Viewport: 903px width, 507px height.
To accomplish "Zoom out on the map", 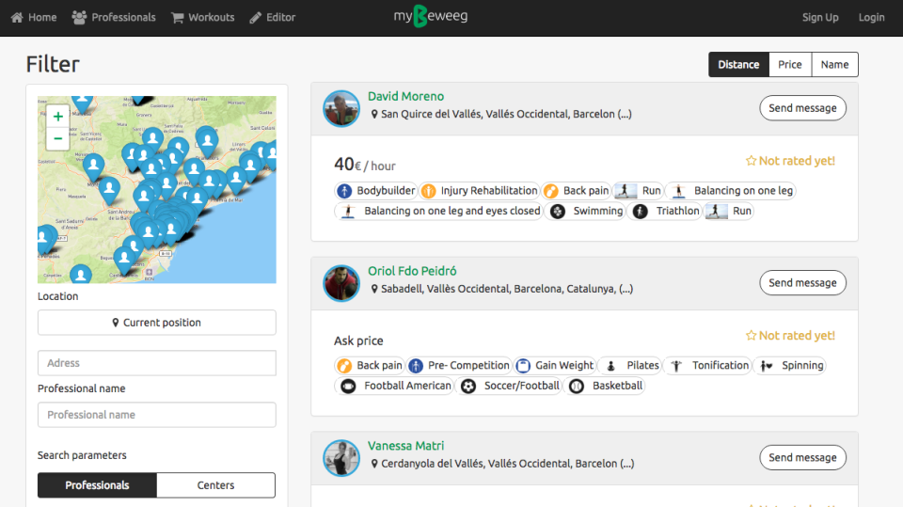I will (x=57, y=139).
